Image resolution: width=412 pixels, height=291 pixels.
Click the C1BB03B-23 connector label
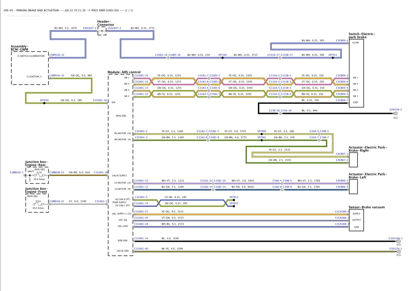tap(57, 172)
